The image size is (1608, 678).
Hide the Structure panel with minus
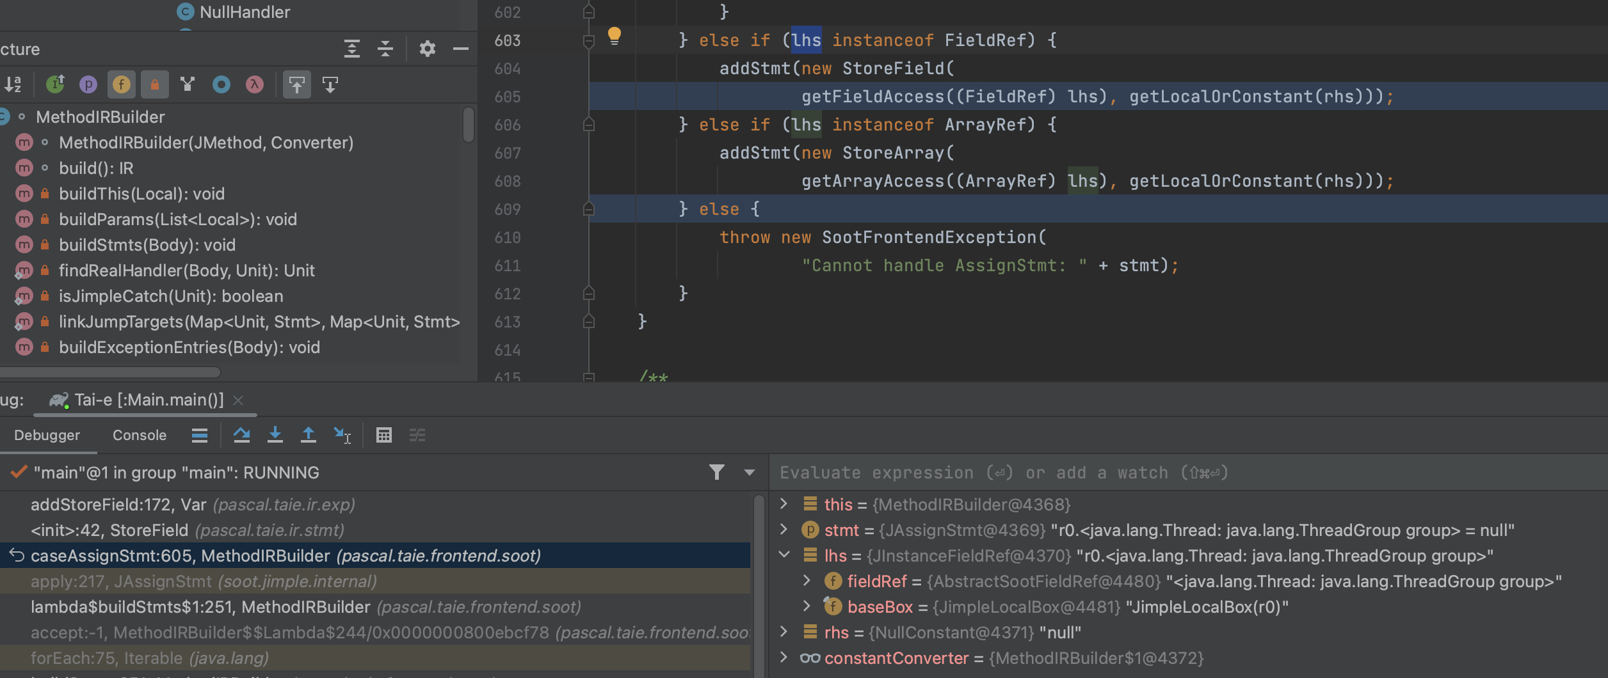point(461,49)
